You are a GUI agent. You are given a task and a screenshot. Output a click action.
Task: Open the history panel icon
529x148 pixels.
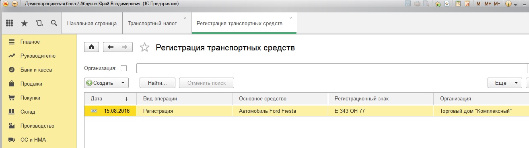click(x=39, y=24)
